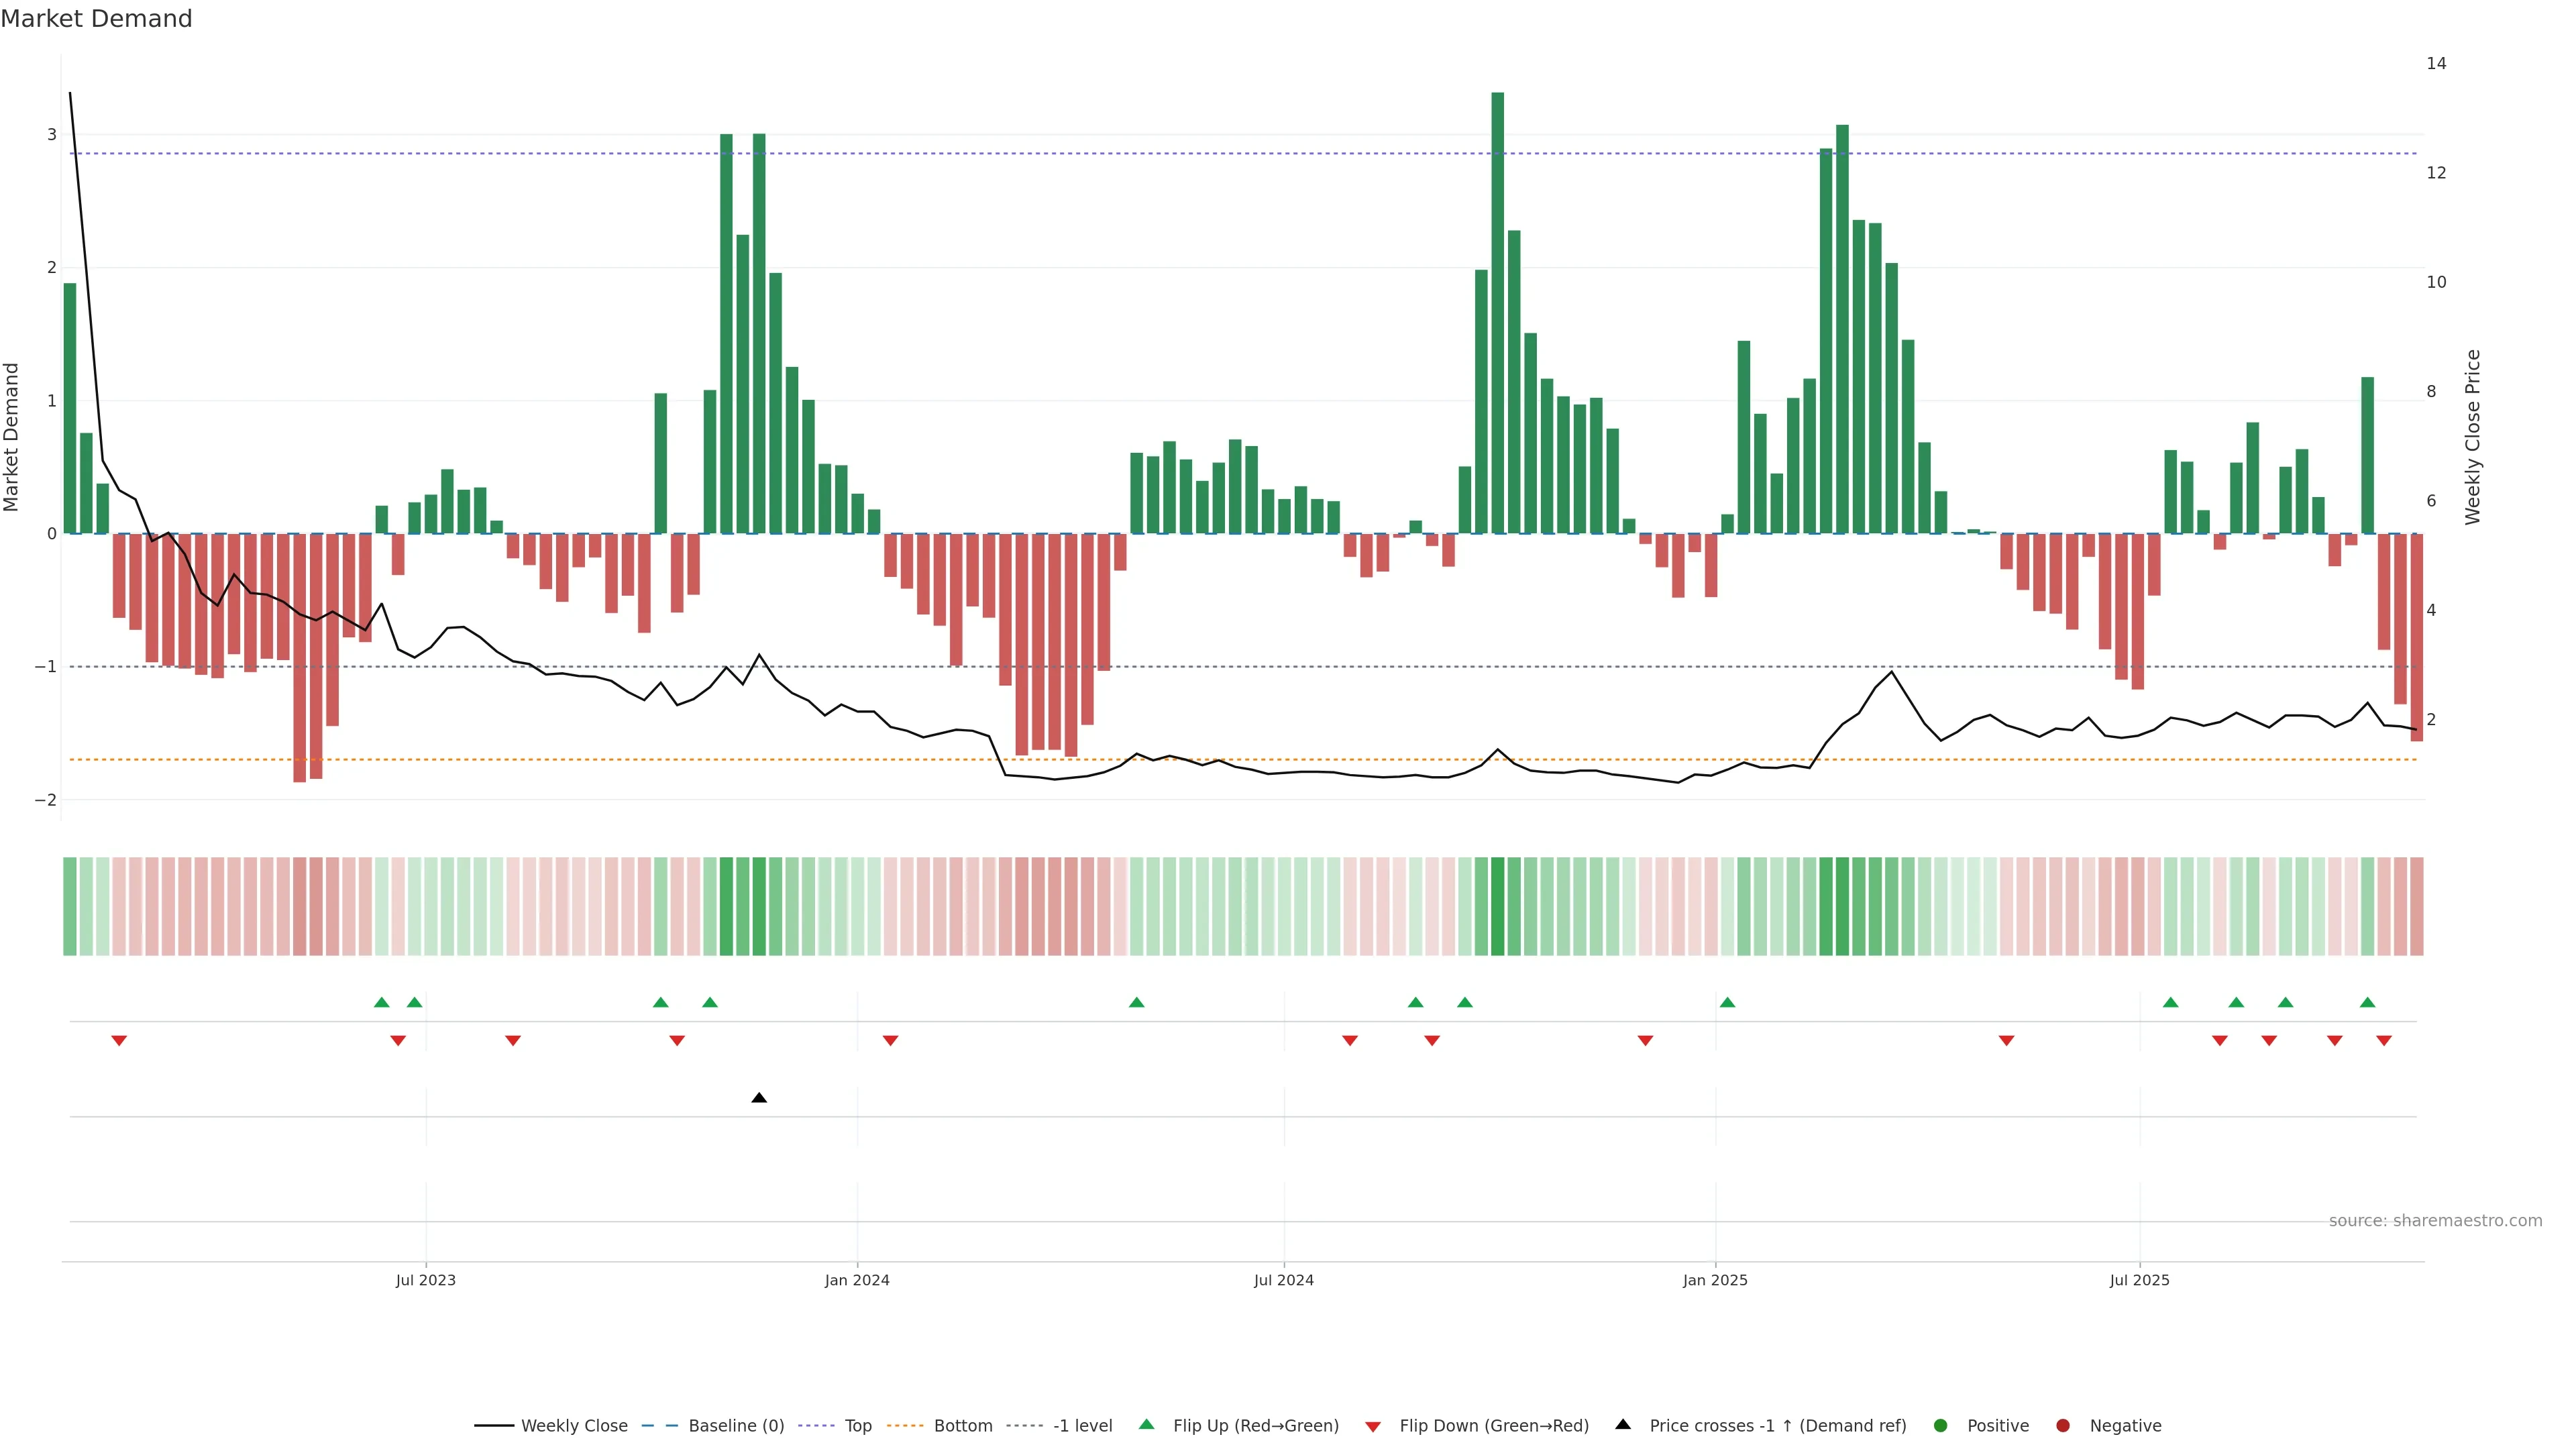The height and width of the screenshot is (1449, 2576).
Task: Click the Positive green circle legend icon
Action: click(x=1941, y=1425)
